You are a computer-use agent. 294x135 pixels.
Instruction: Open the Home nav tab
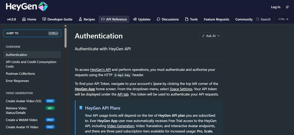tap(29, 19)
